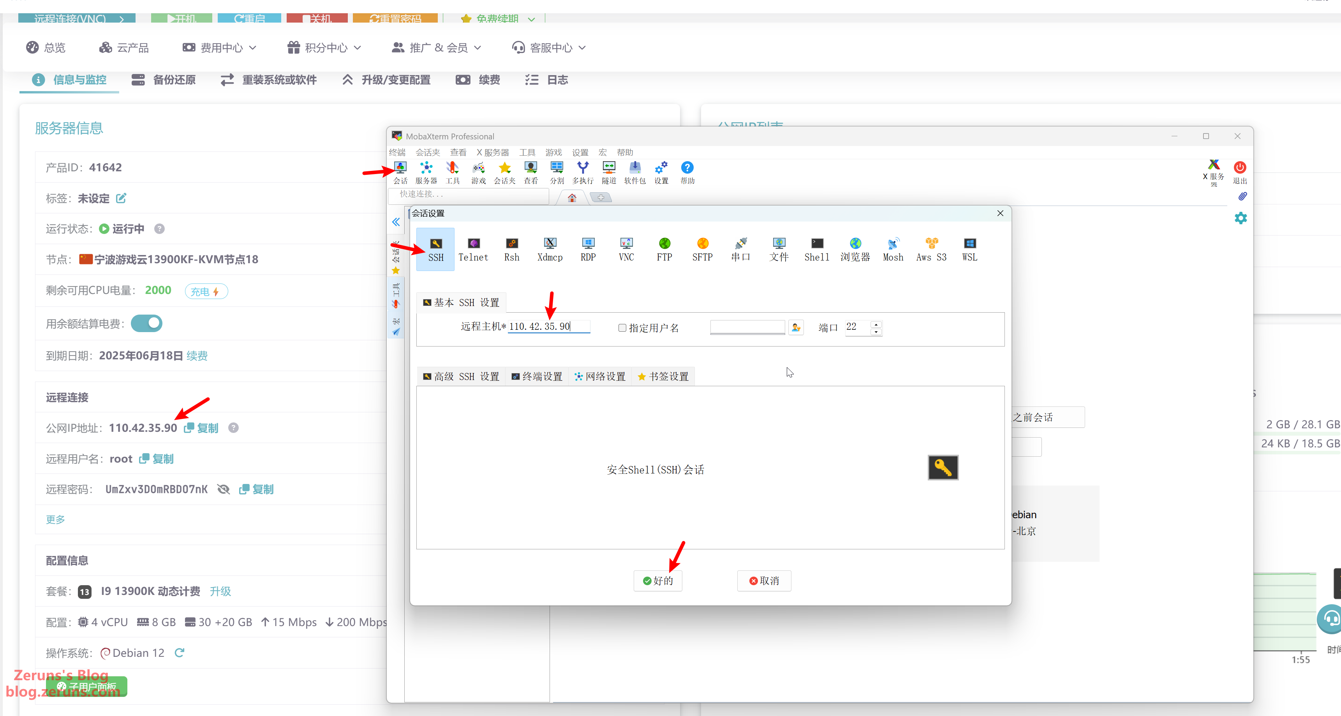The image size is (1341, 716).
Task: Open the Tools toolbar icon in MobaXterm
Action: coord(452,172)
